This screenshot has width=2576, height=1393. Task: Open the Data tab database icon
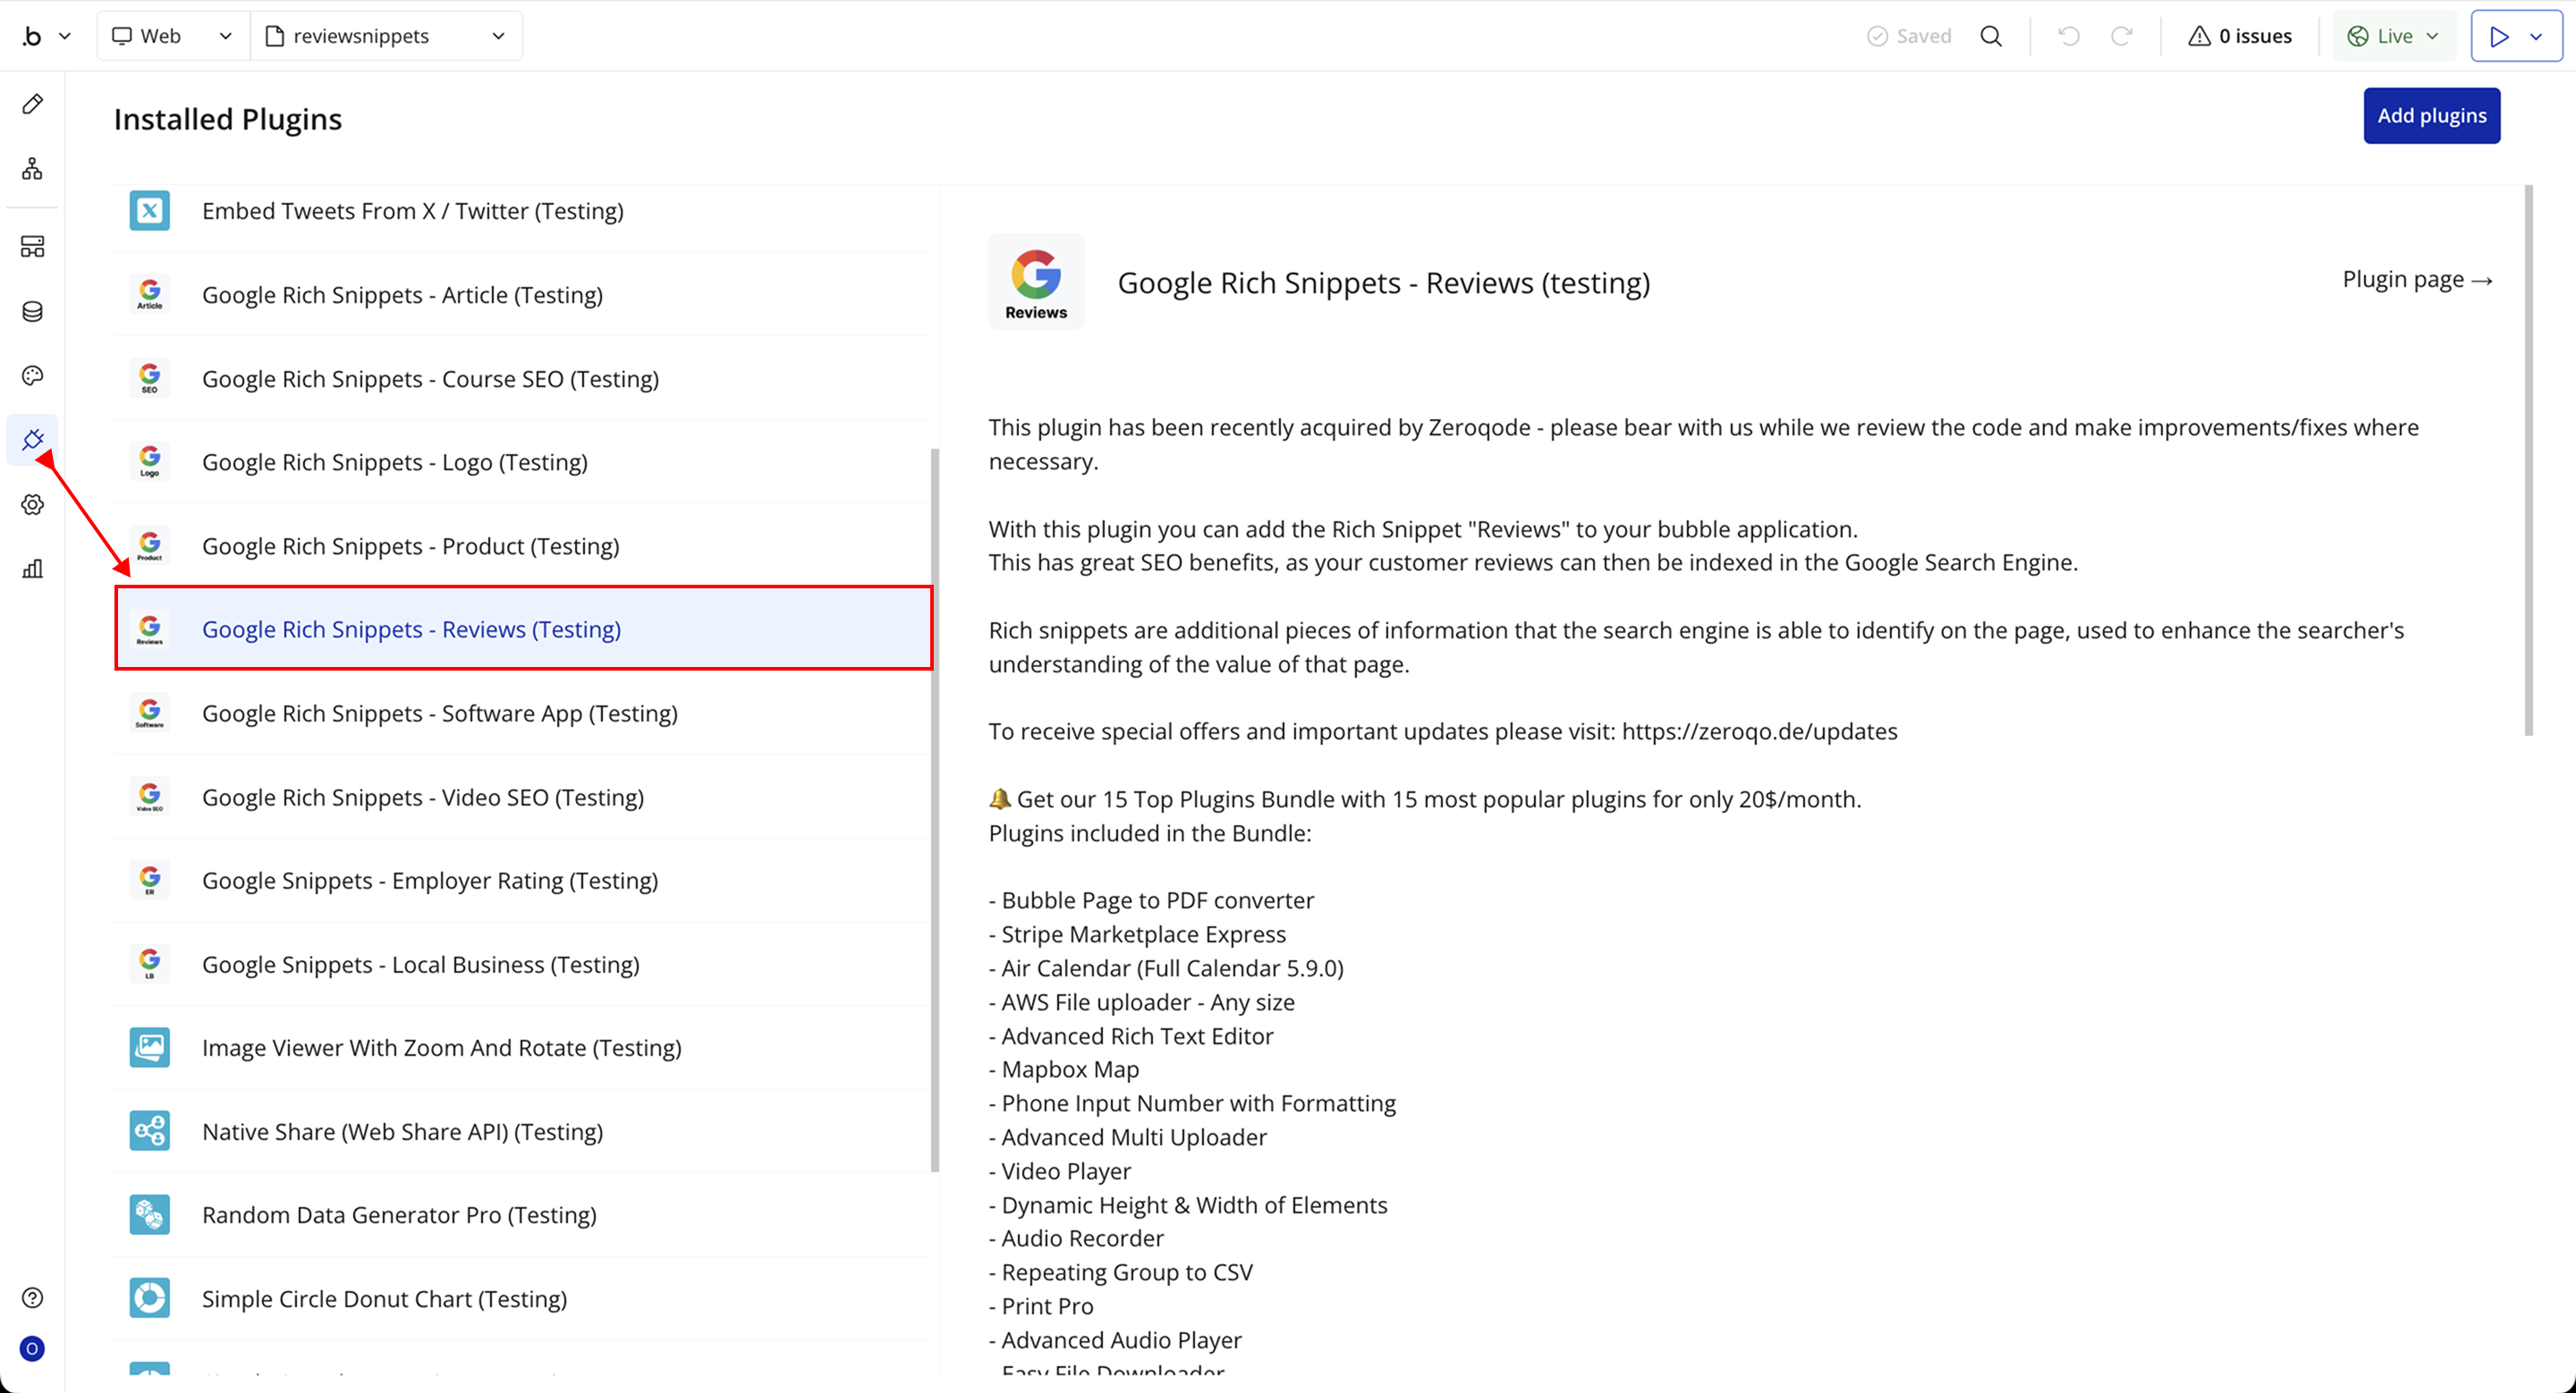33,312
